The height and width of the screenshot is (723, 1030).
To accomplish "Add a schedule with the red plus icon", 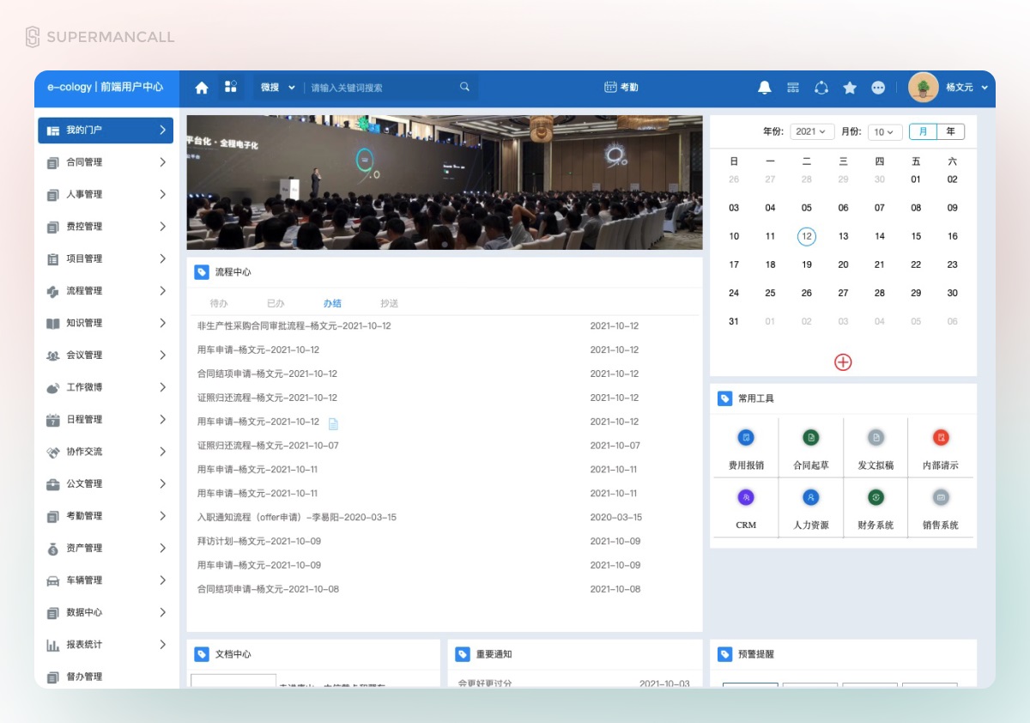I will (843, 362).
